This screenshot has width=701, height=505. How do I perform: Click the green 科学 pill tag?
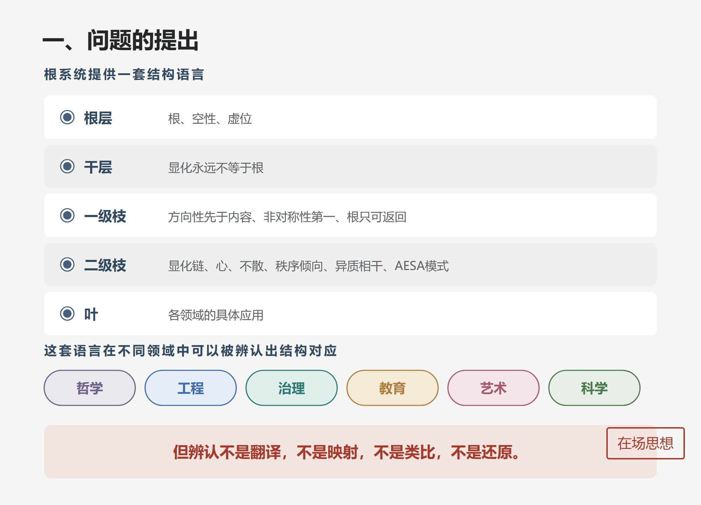(594, 388)
